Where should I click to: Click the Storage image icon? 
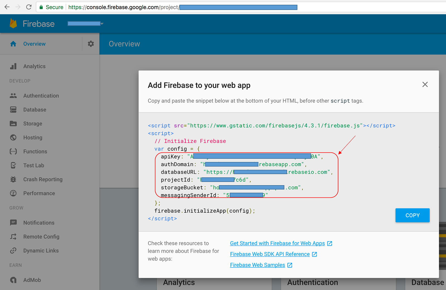click(13, 123)
